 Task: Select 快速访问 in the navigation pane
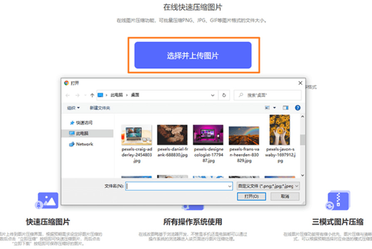point(81,123)
